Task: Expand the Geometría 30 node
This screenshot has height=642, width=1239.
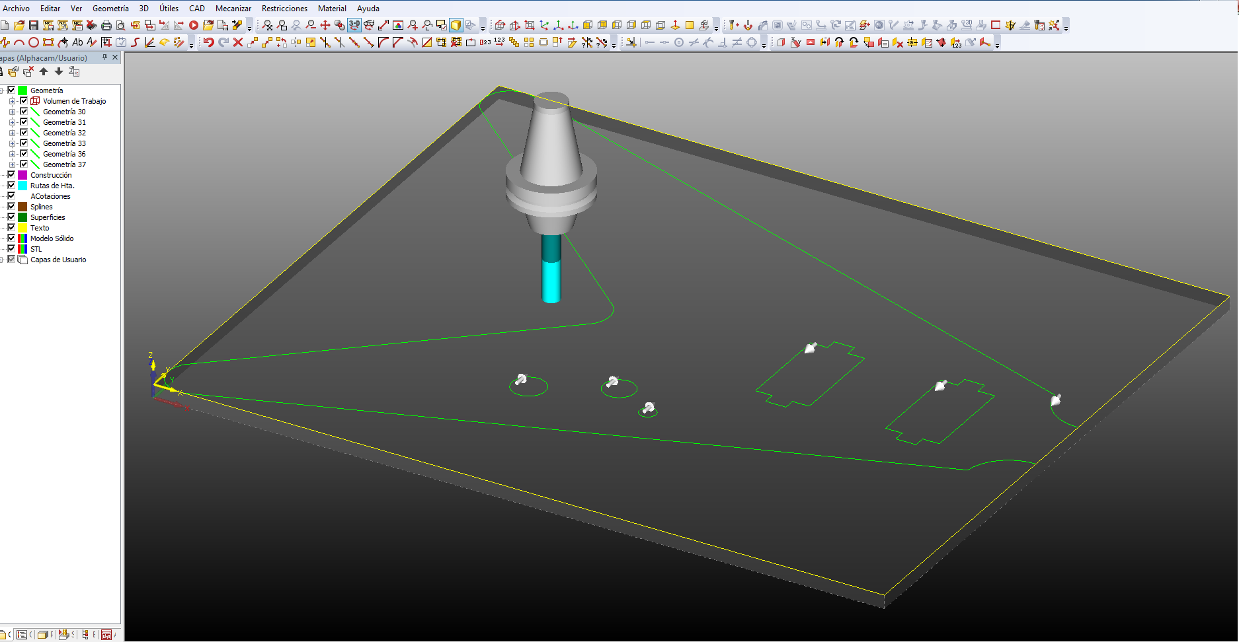Action: point(12,112)
